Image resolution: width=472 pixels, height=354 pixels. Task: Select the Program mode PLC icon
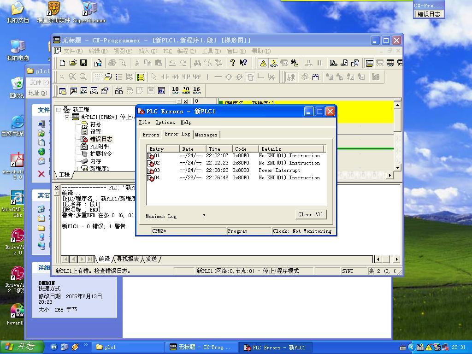pyautogui.click(x=369, y=63)
